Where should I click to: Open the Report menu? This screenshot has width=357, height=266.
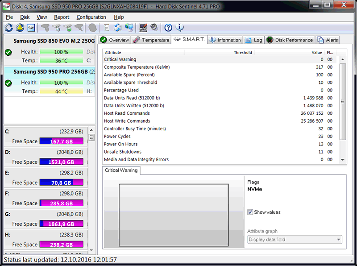[62, 17]
